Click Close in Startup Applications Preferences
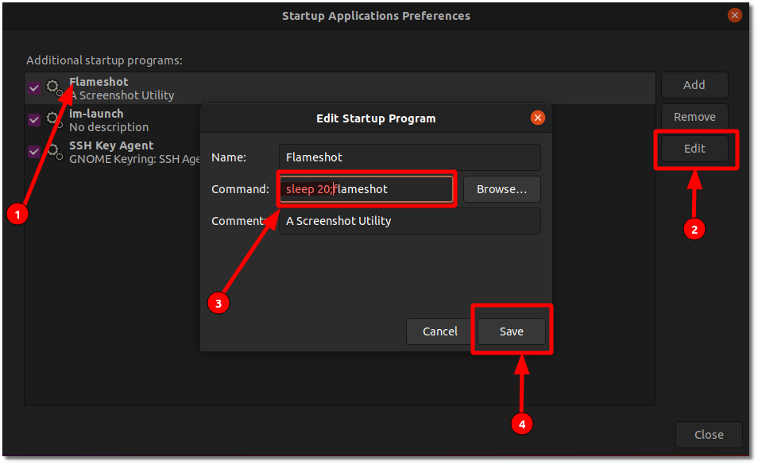Viewport: 758px width, 465px height. (709, 435)
